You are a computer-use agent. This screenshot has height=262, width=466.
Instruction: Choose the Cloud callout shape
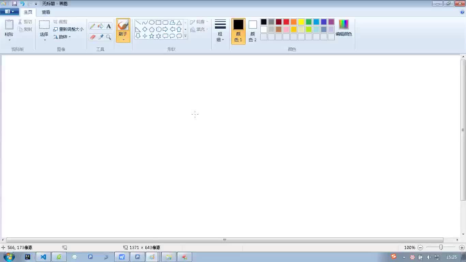[179, 36]
